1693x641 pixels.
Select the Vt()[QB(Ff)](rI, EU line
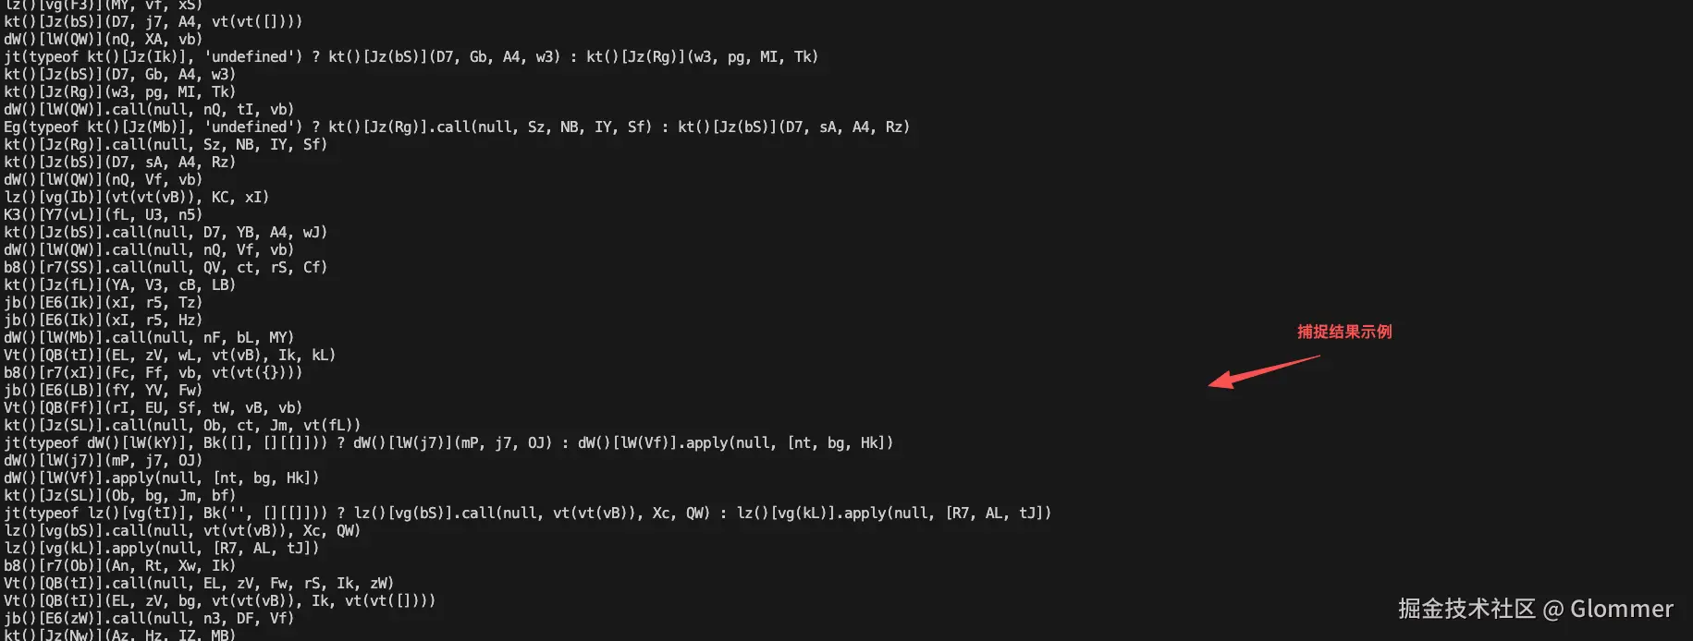(x=153, y=407)
